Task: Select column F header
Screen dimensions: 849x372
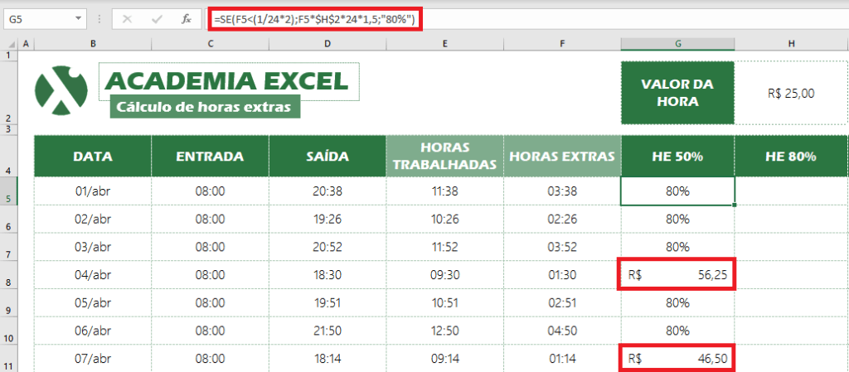Action: [x=562, y=45]
